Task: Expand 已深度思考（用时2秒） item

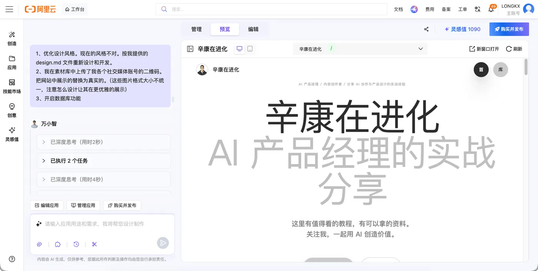Action: pyautogui.click(x=104, y=142)
